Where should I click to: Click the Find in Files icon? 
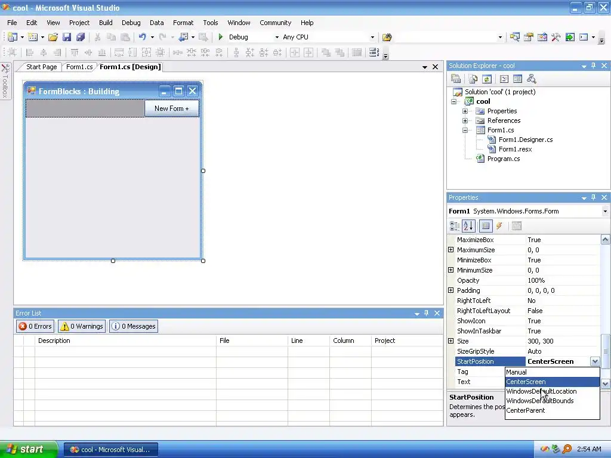387,37
